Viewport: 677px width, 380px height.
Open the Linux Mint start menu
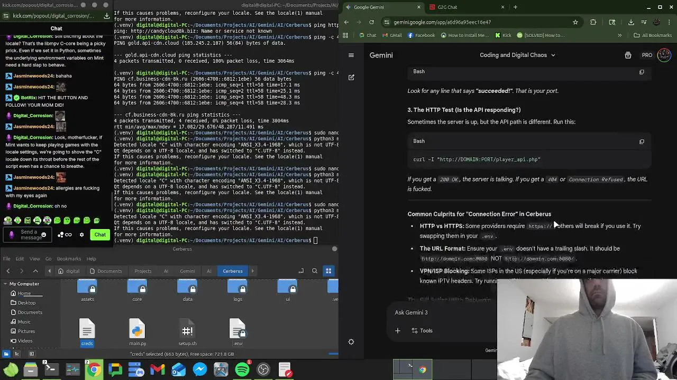tap(11, 369)
